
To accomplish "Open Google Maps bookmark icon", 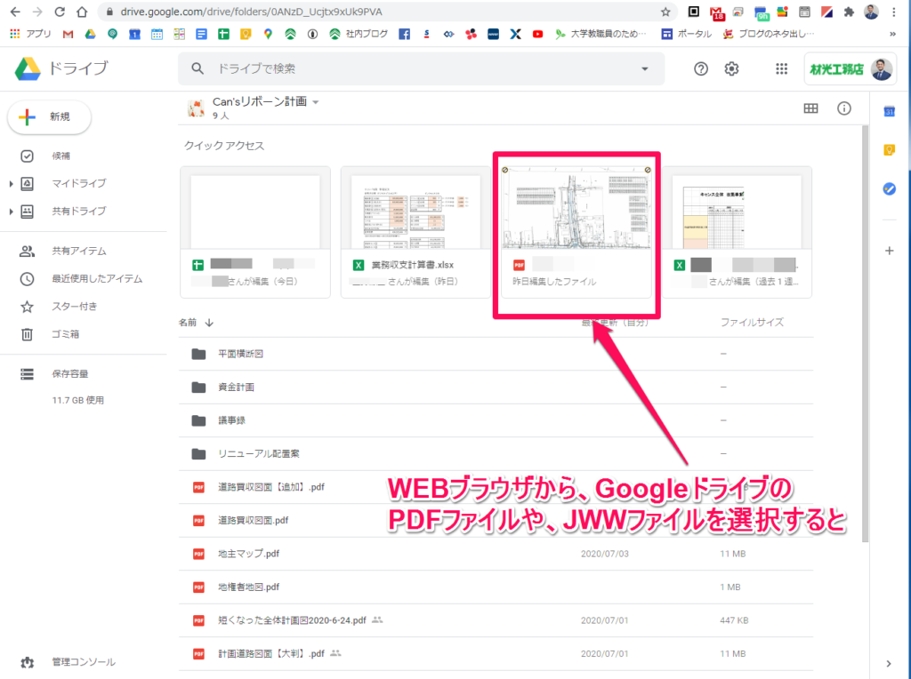I will click(268, 35).
